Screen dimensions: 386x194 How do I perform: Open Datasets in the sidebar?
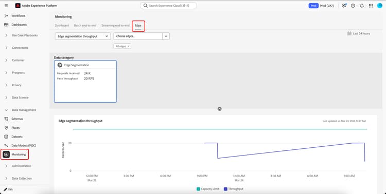click(x=17, y=137)
